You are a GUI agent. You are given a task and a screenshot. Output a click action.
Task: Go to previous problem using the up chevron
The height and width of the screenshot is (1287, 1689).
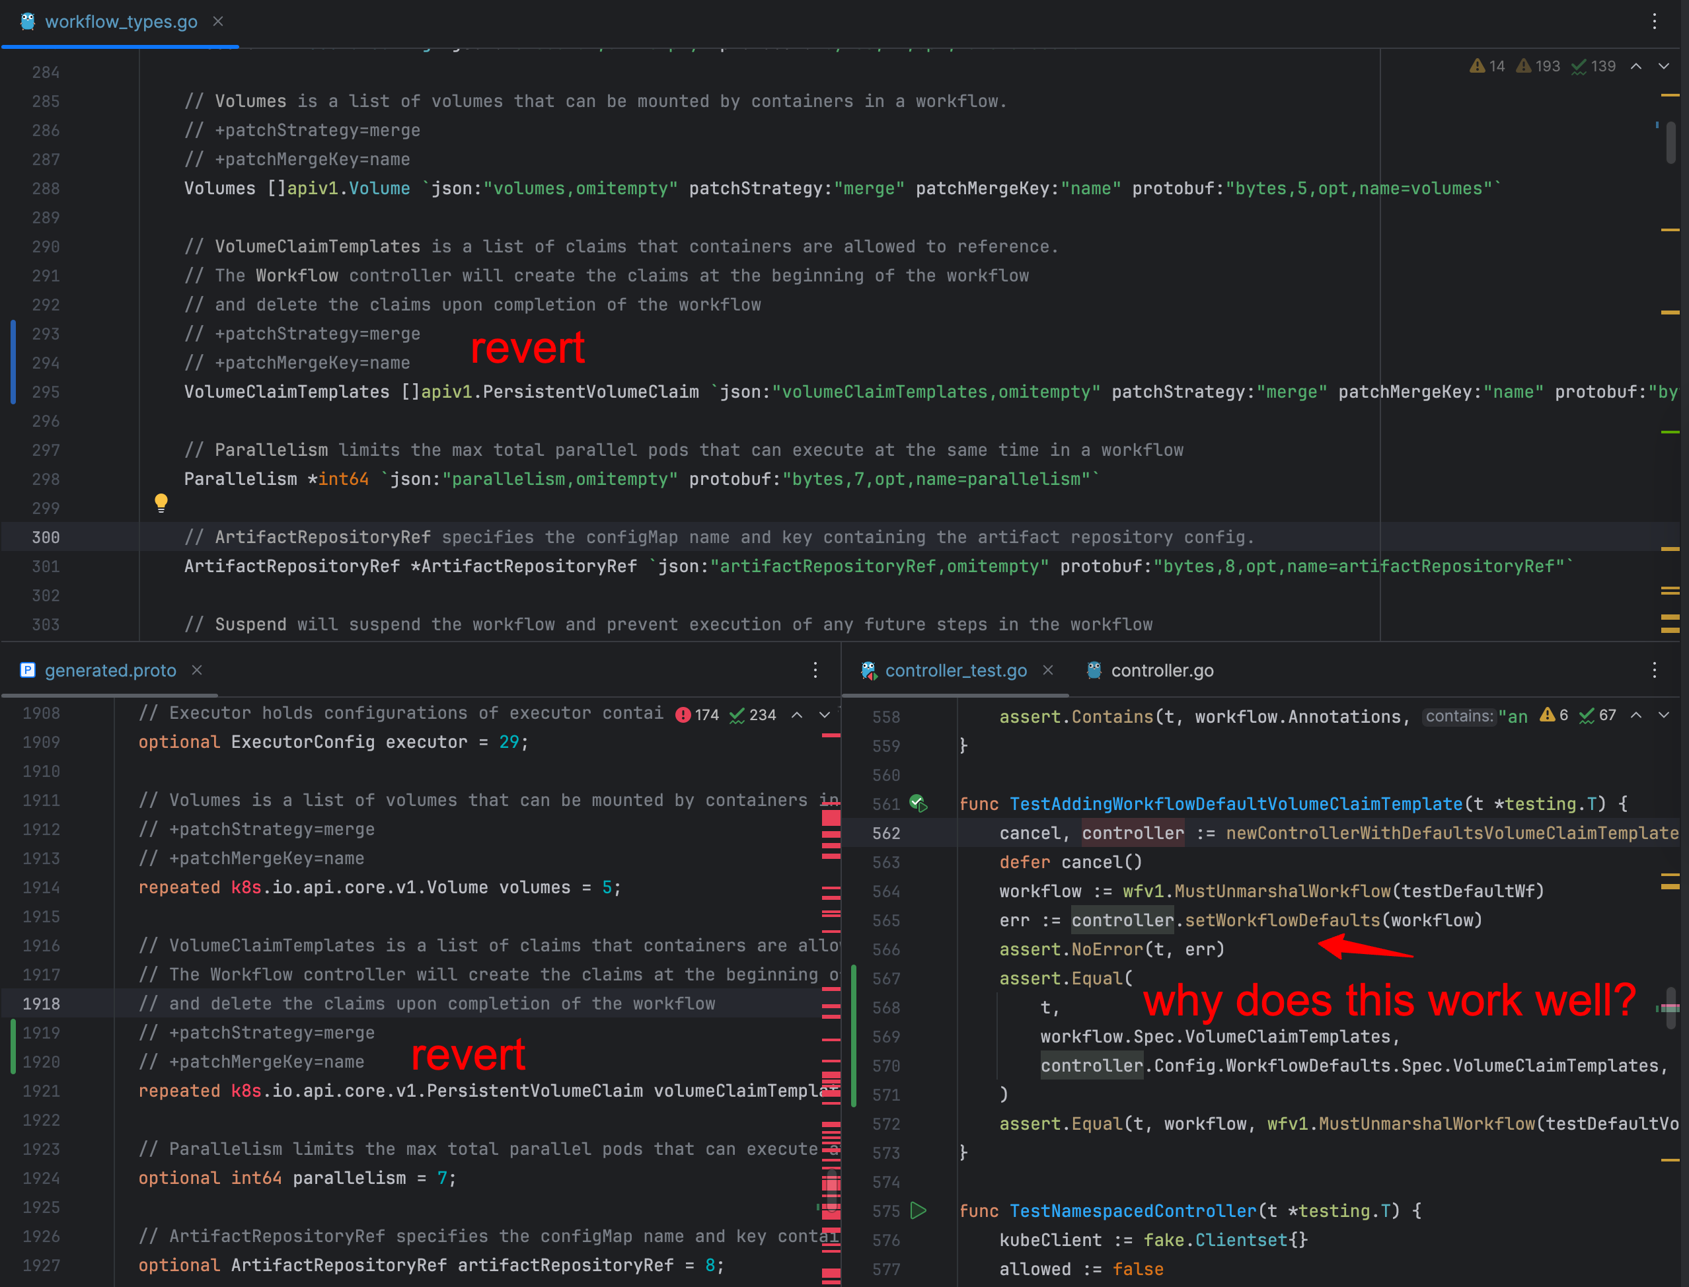1636,66
